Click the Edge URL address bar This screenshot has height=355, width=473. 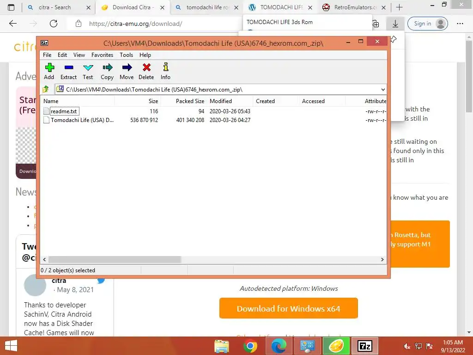(x=154, y=24)
